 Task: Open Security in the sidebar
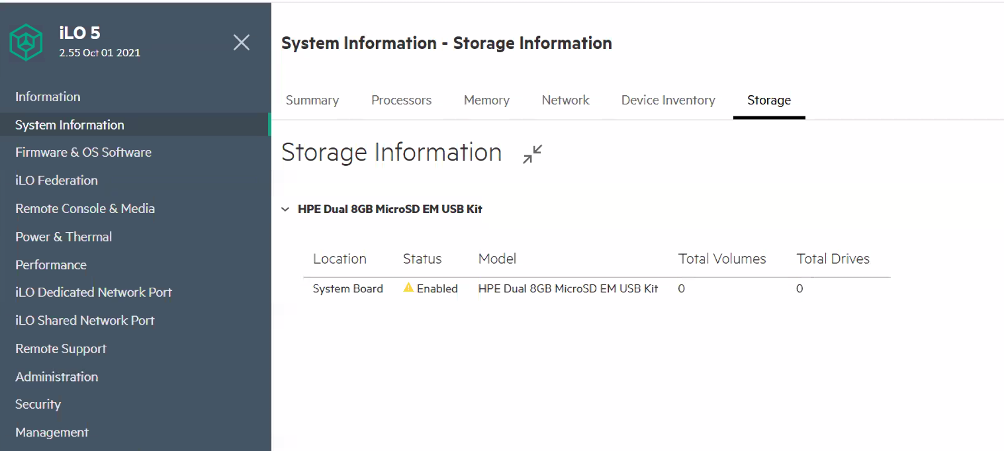[x=38, y=404]
